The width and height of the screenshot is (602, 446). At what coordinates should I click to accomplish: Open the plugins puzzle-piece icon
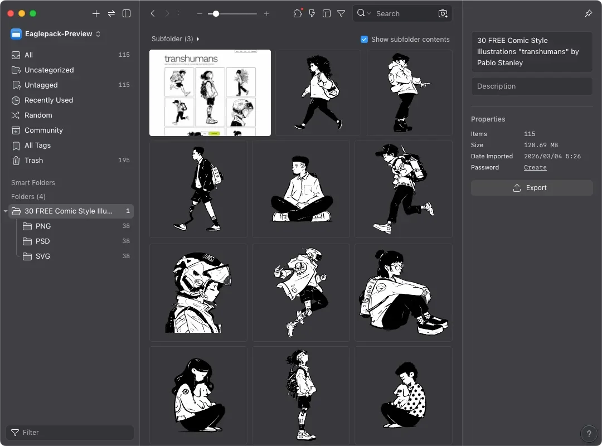[x=298, y=13]
